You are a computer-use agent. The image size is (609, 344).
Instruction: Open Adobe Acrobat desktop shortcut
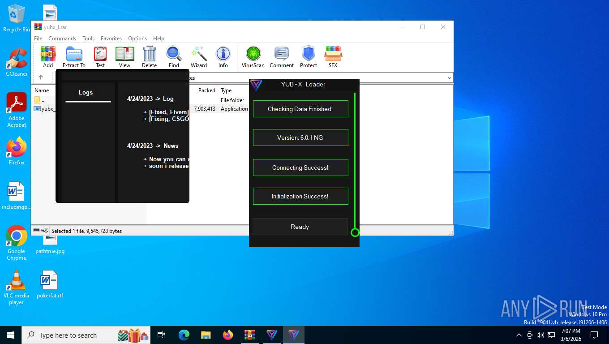[17, 110]
